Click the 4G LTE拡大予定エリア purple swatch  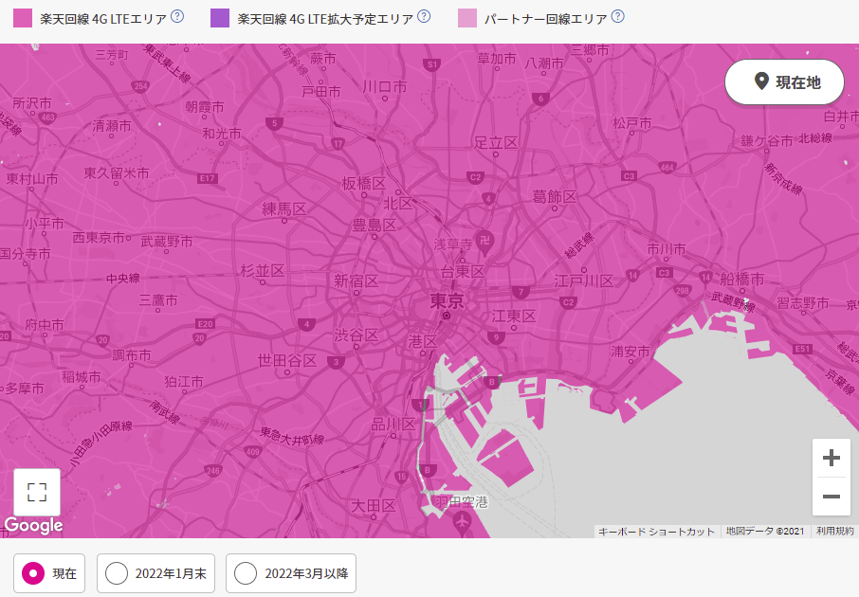tap(220, 18)
